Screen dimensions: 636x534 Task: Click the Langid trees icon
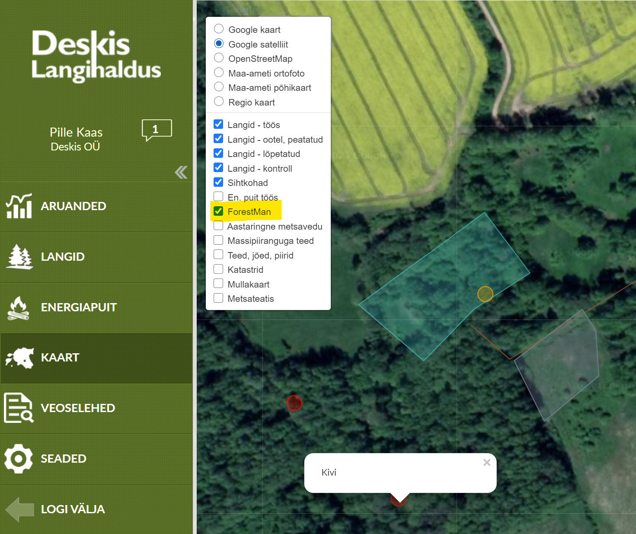(19, 257)
